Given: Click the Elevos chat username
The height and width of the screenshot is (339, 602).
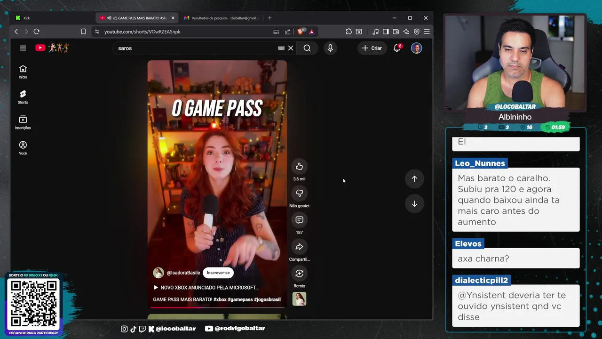Looking at the screenshot, I should point(468,243).
